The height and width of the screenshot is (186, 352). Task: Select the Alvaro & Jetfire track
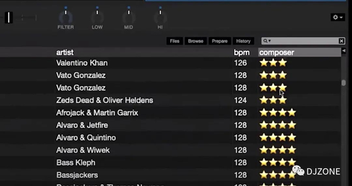click(x=171, y=125)
